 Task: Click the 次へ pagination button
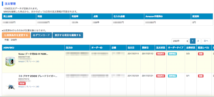pos(206,41)
